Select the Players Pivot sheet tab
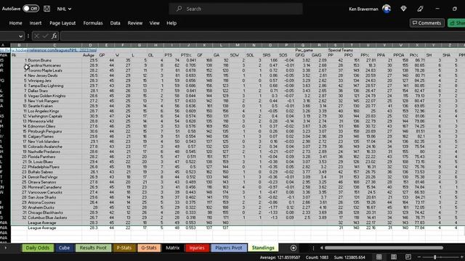The width and height of the screenshot is (465, 261). pos(229,248)
